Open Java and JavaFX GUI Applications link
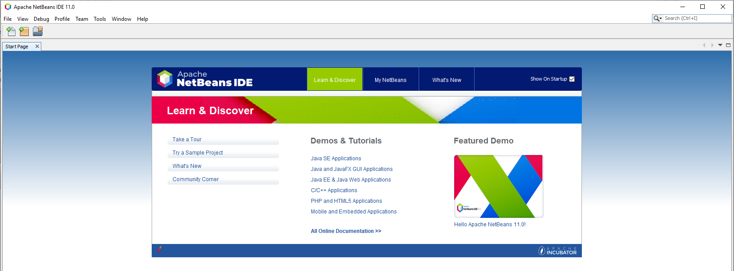Screen dimensions: 734x271 click(x=352, y=169)
